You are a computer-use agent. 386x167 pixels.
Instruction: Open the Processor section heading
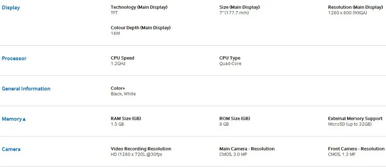(x=14, y=58)
